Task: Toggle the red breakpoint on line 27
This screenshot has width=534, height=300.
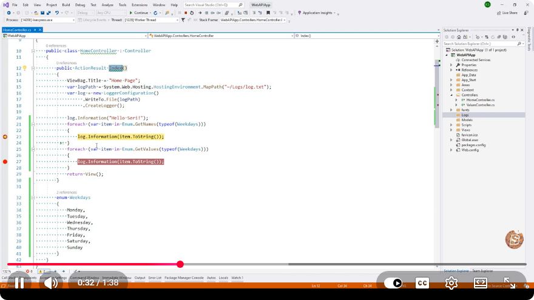Action: pyautogui.click(x=5, y=162)
